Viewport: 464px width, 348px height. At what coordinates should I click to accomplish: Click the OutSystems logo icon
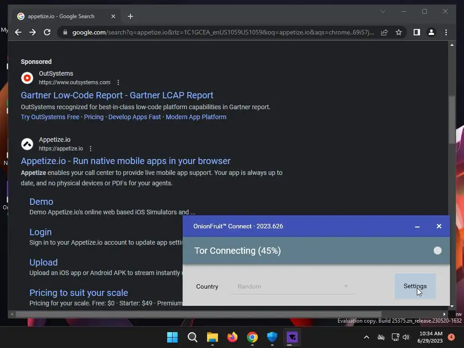(27, 78)
